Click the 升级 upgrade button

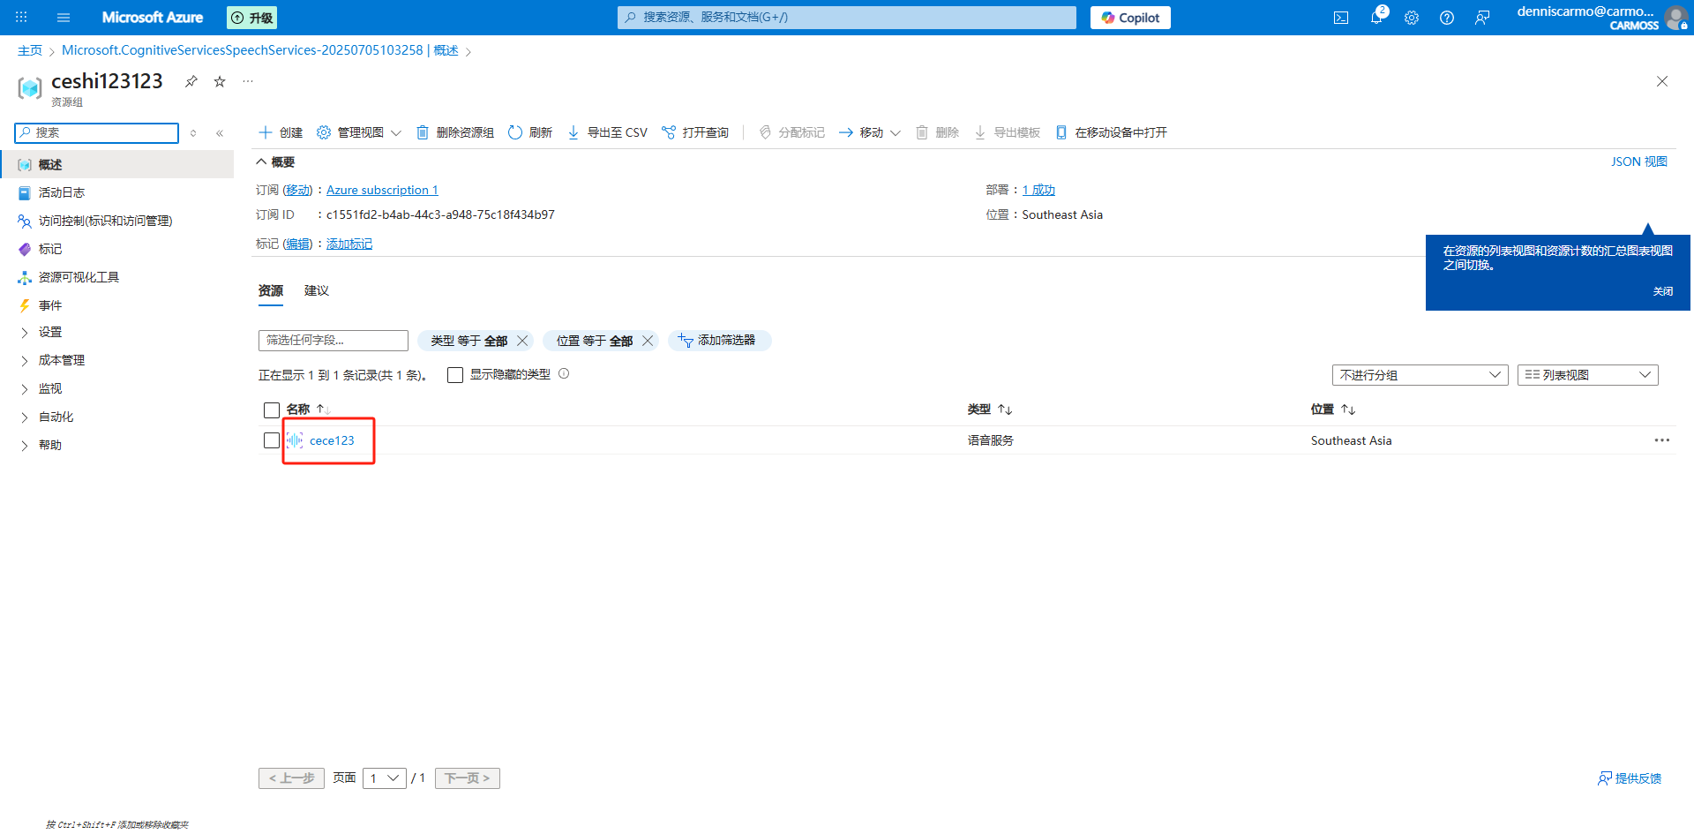coord(252,18)
